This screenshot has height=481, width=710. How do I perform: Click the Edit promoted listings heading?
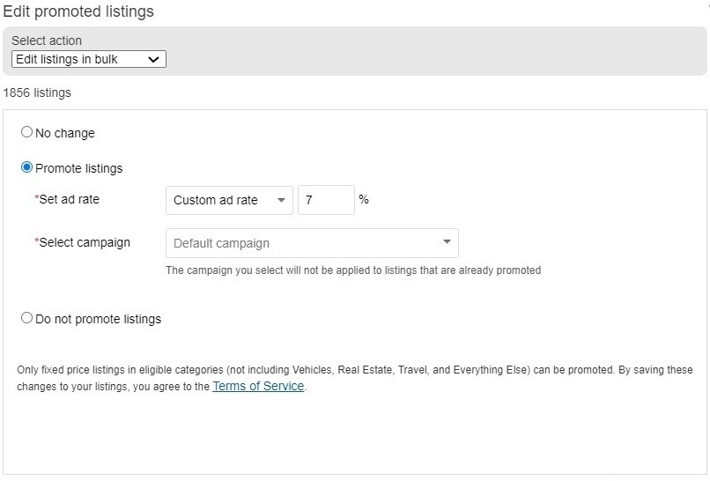click(x=78, y=11)
